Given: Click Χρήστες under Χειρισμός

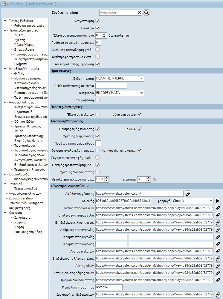Looking at the screenshot, I should click(20, 222).
